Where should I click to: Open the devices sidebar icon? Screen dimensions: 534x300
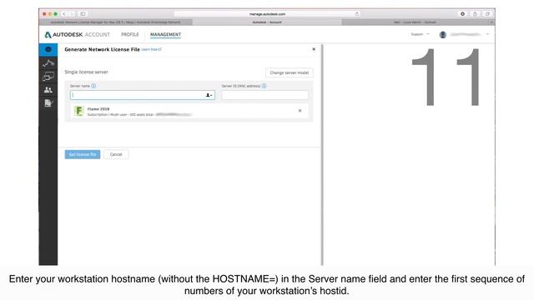[48, 77]
